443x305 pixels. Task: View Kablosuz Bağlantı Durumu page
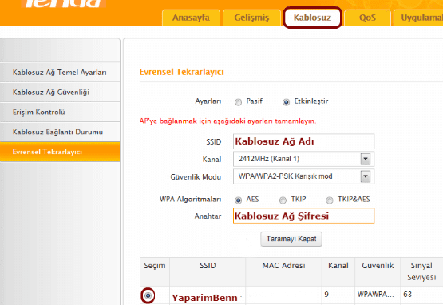60,132
